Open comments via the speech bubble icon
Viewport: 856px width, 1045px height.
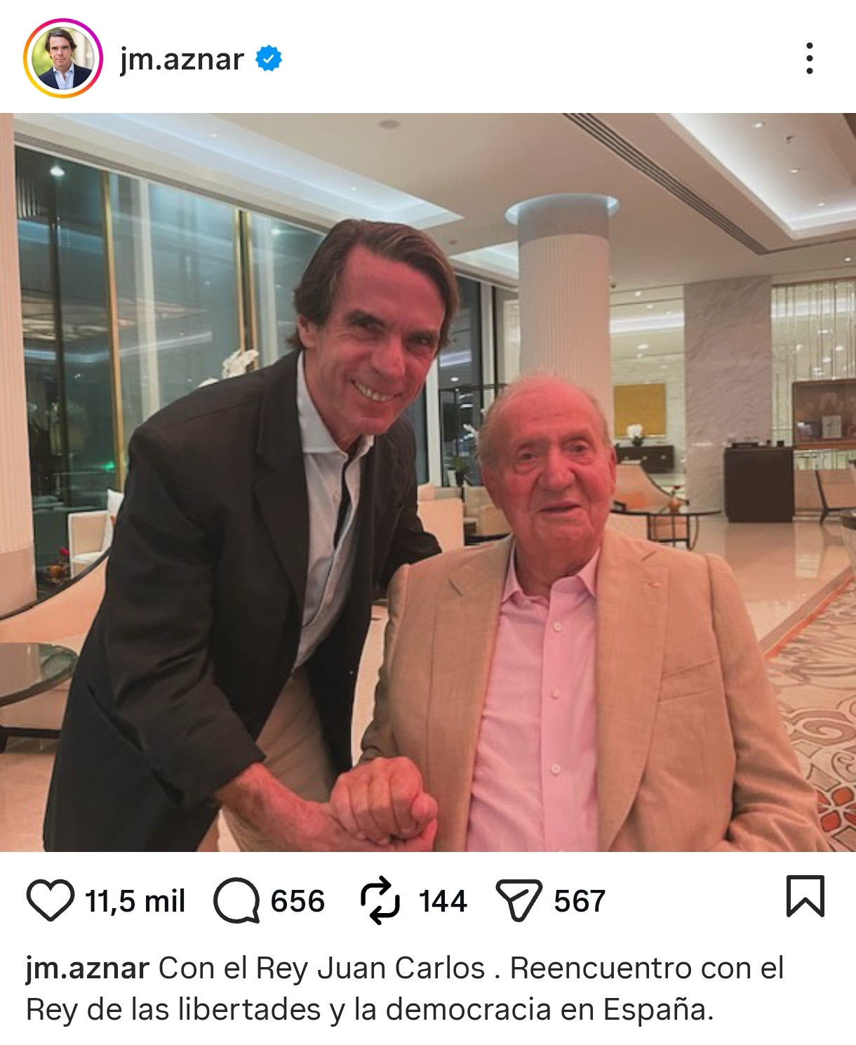pyautogui.click(x=236, y=900)
